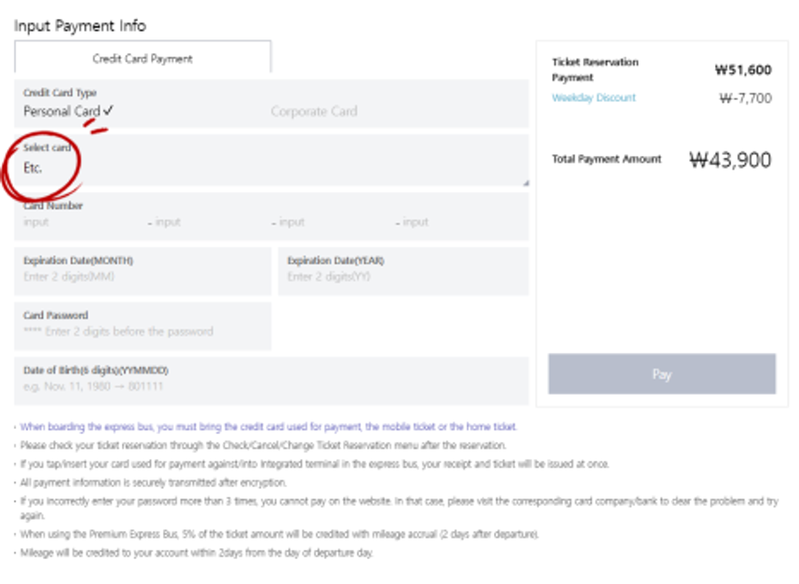Select the Credit Card Payment tab
The image size is (799, 584).
coord(142,57)
